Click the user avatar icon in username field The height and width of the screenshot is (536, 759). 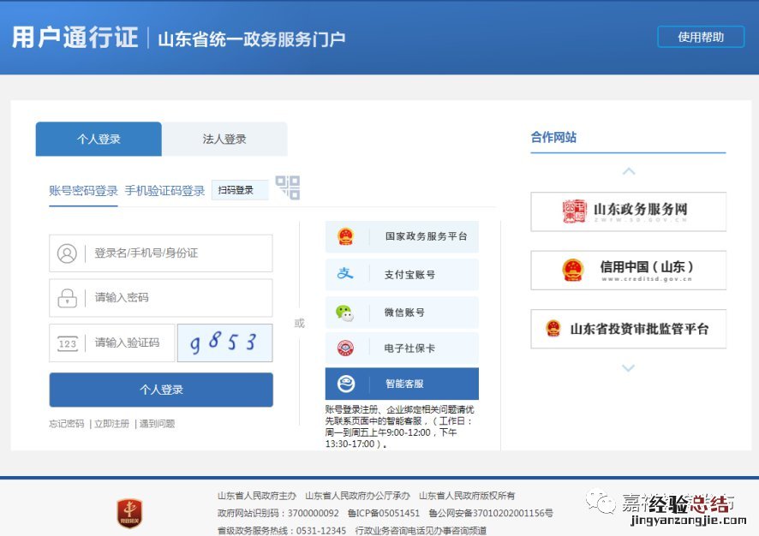[67, 253]
